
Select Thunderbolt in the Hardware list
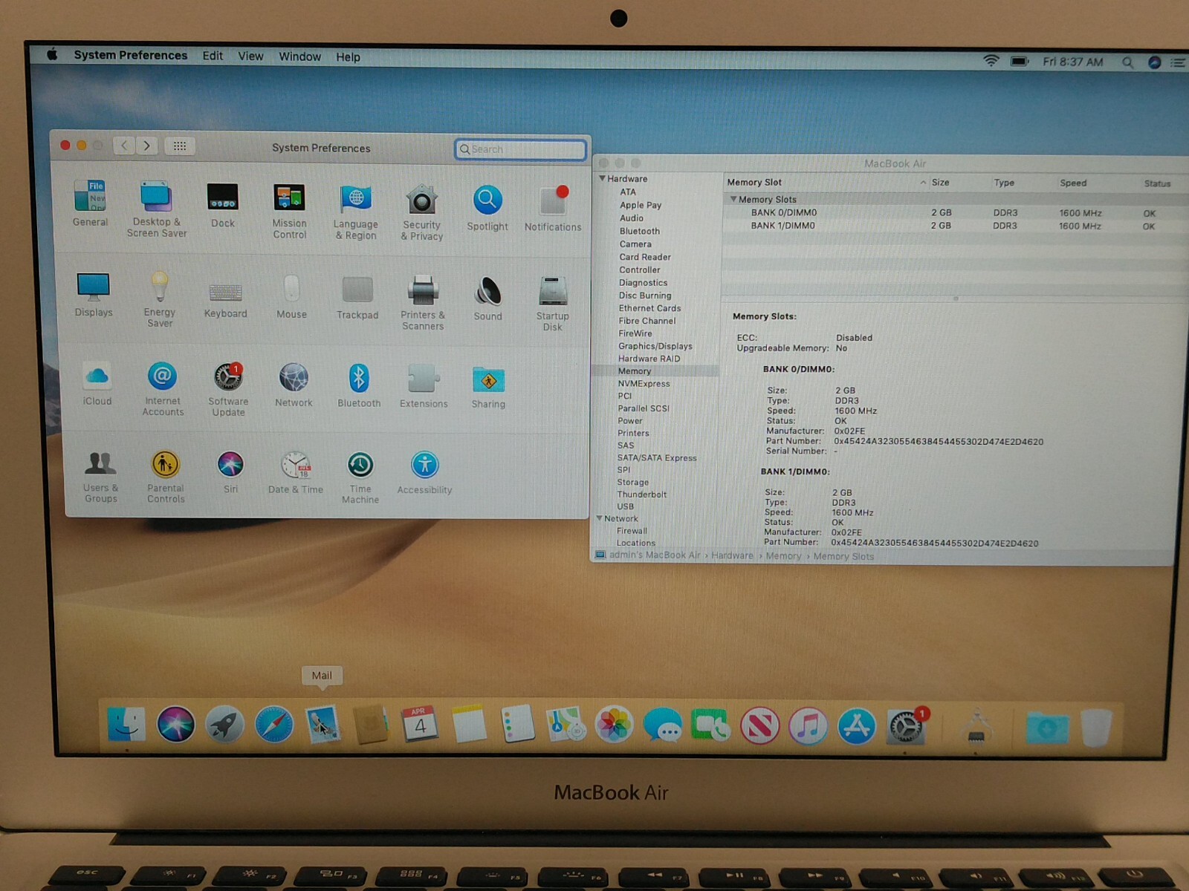[642, 495]
